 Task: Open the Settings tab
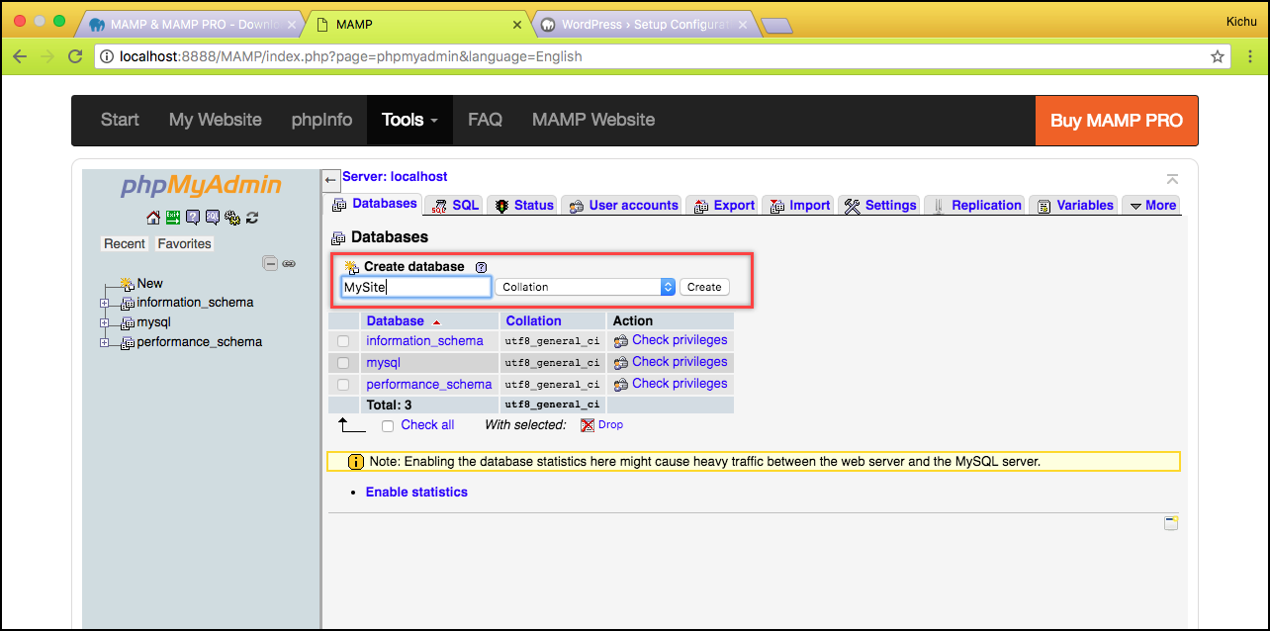click(x=879, y=206)
